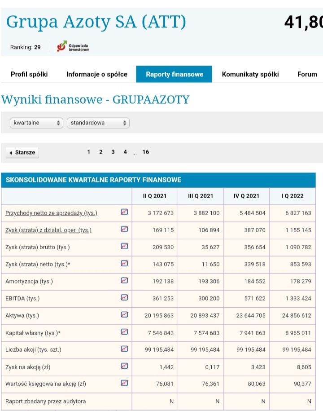Open chart icon for Przychody netto ze sprzedaży
Viewport: 323px width, 411px height.
(124, 212)
